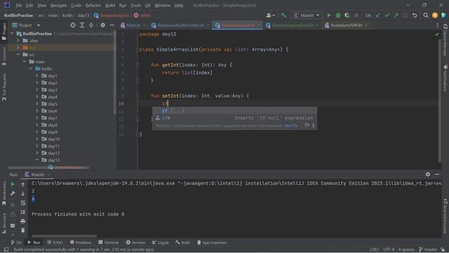
Task: Collapse the KotlinPractise root node
Action: click(12, 34)
